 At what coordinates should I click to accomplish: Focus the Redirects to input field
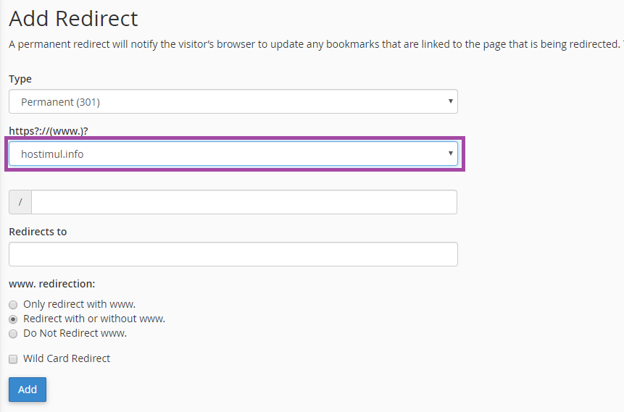[233, 254]
